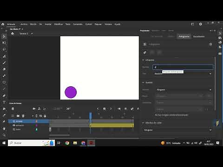
Task: Open the Ventana menu
Action: coord(108,24)
